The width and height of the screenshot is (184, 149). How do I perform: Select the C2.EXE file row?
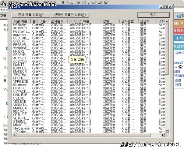tap(89, 98)
